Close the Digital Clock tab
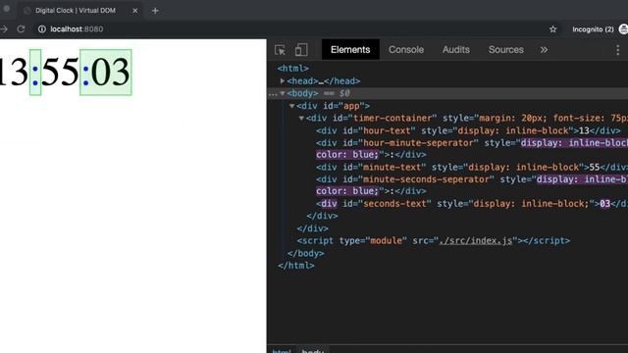Screen dimensions: 628x353 tap(135, 11)
